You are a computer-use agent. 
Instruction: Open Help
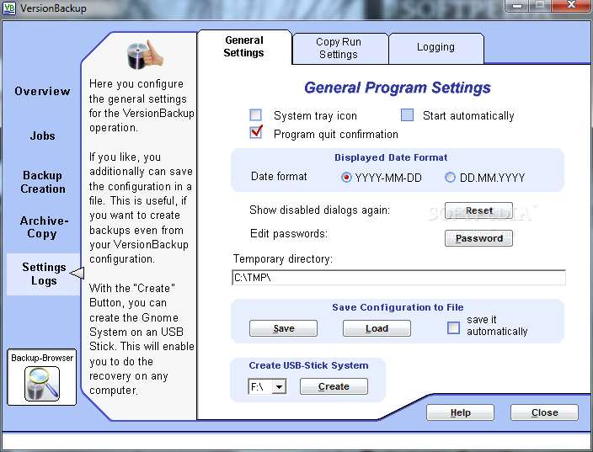(x=460, y=412)
